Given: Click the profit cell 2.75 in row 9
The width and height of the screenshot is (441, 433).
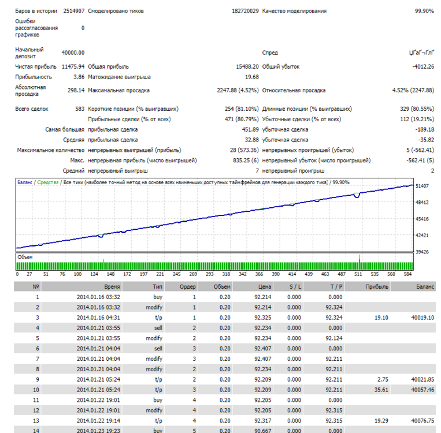Looking at the screenshot, I should (x=383, y=380).
